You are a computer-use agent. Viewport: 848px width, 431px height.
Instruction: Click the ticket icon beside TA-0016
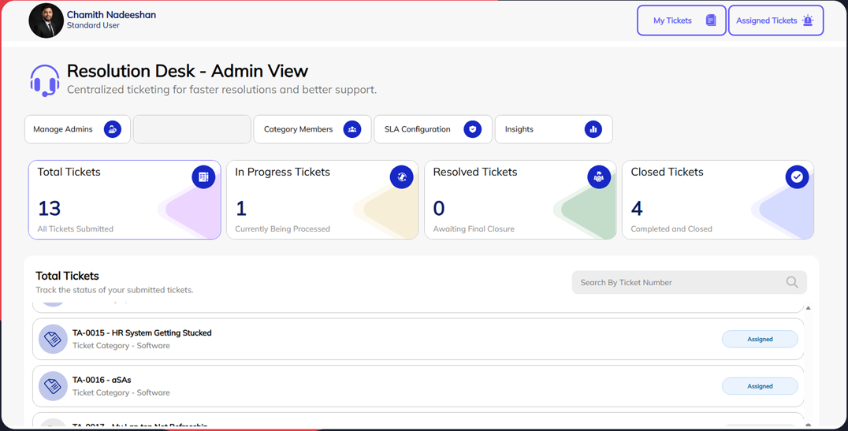[53, 386]
